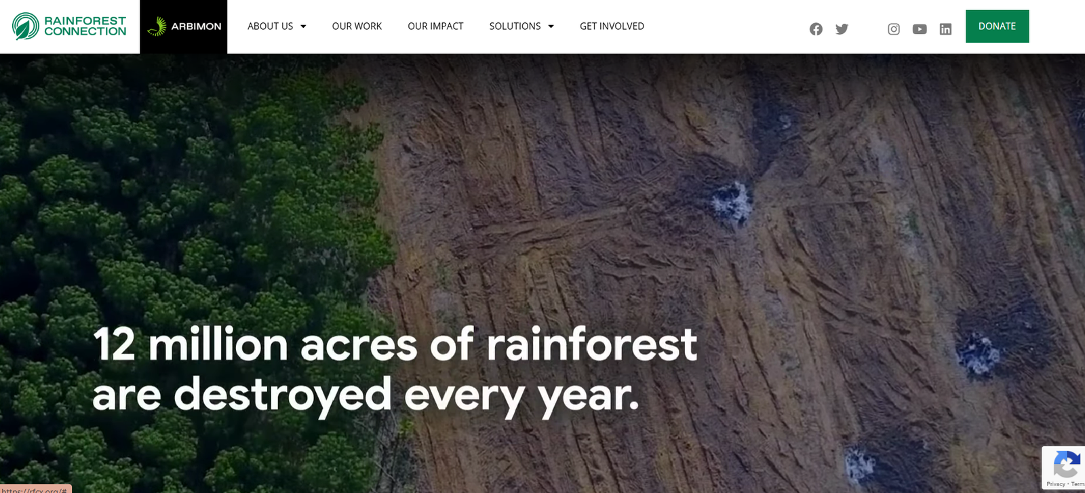Viewport: 1085px width, 493px height.
Task: Click the reCAPTCHA badge icon
Action: click(1066, 466)
